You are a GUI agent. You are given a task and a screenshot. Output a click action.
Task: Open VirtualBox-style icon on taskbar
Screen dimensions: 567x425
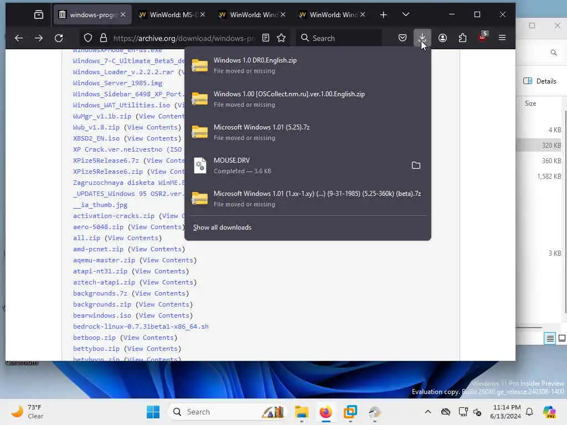(350, 412)
